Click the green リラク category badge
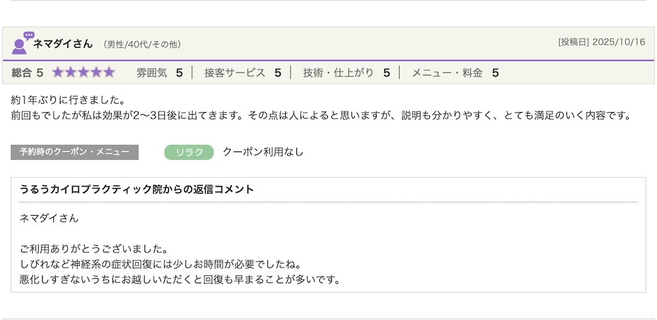The image size is (657, 320). [189, 153]
